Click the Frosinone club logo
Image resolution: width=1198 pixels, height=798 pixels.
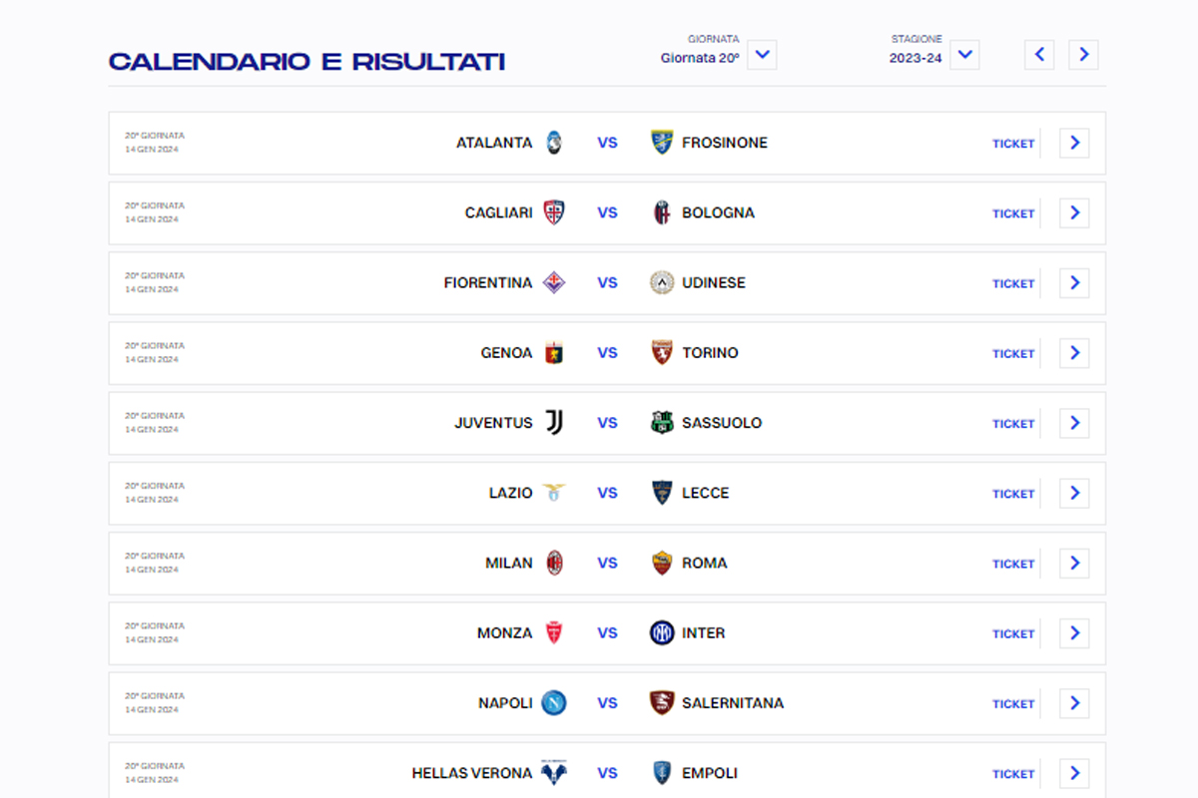(661, 143)
